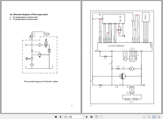Switch to continuous facing pages layout
The height and width of the screenshot is (119, 163).
(159, 117)
